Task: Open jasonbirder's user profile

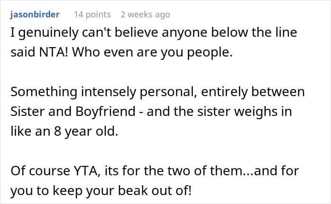Action: (35, 15)
